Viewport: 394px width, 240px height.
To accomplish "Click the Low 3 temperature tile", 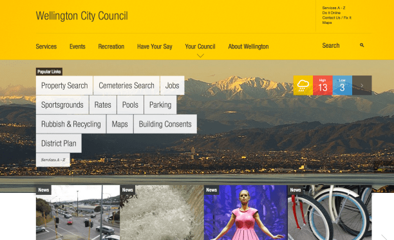I will [x=342, y=85].
